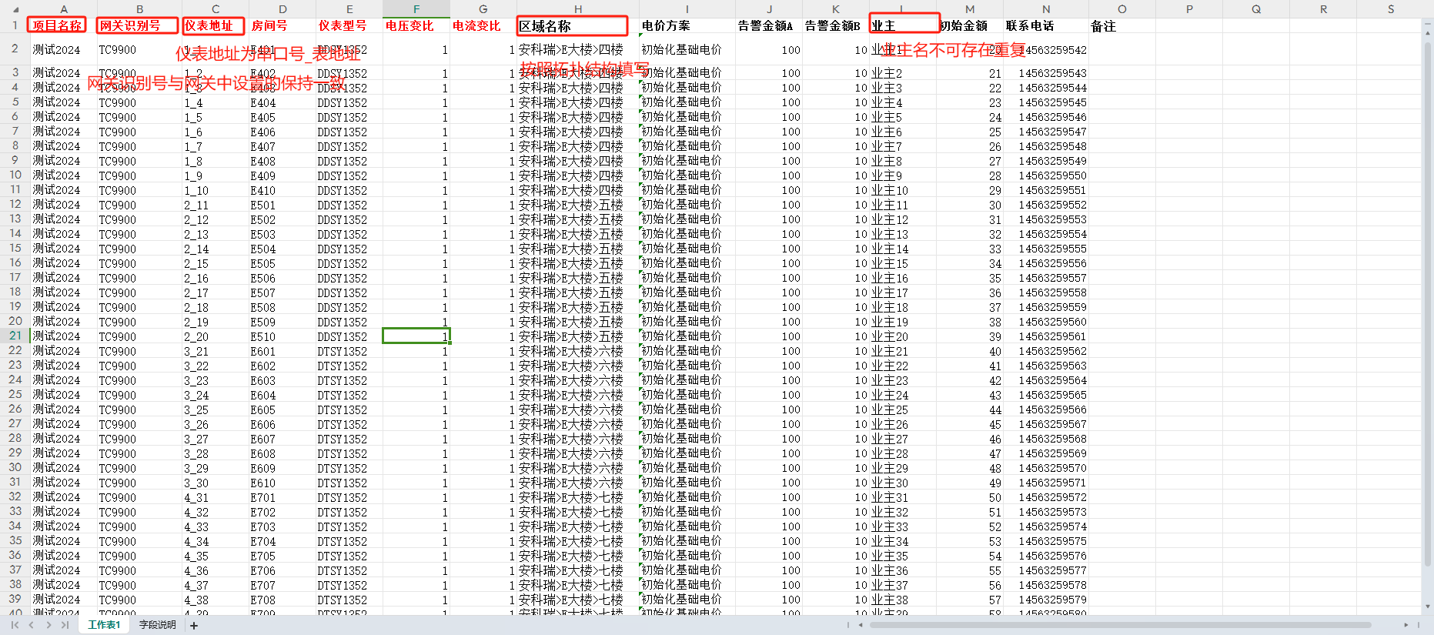The image size is (1434, 635).
Task: Click the 电价方案 header cell
Action: click(x=687, y=25)
